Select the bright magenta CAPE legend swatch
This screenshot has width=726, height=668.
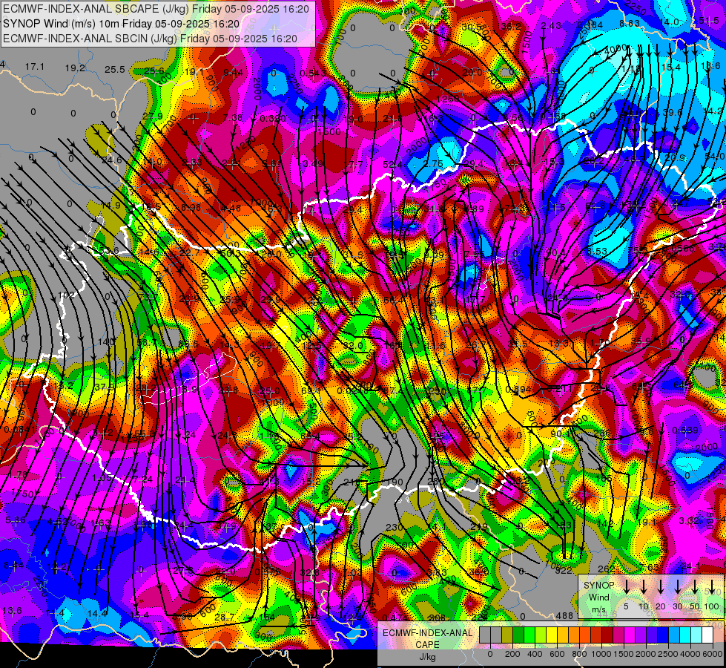(630, 635)
